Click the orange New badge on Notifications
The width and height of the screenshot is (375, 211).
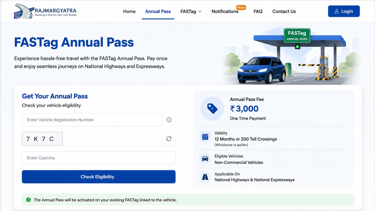click(241, 7)
